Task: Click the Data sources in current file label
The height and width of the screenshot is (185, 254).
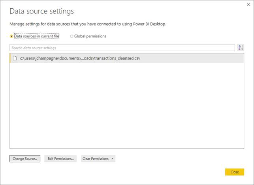Action: 37,36
